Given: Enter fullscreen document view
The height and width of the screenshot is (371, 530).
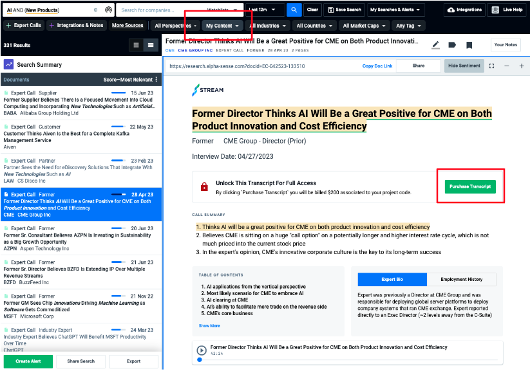Looking at the screenshot, I should coord(491,66).
